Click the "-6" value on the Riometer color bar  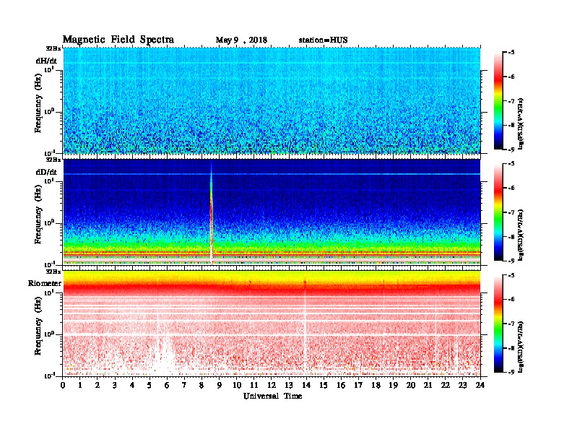tap(511, 299)
